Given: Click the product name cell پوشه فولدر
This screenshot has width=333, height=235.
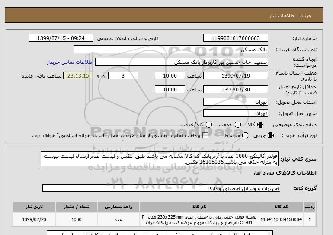Looking at the screenshot, I should (x=199, y=220).
